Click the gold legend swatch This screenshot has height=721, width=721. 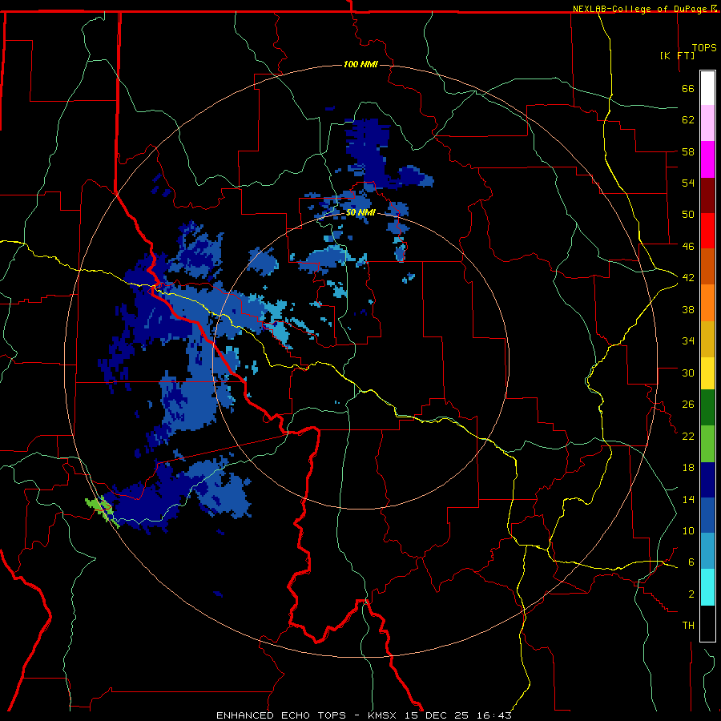[707, 339]
